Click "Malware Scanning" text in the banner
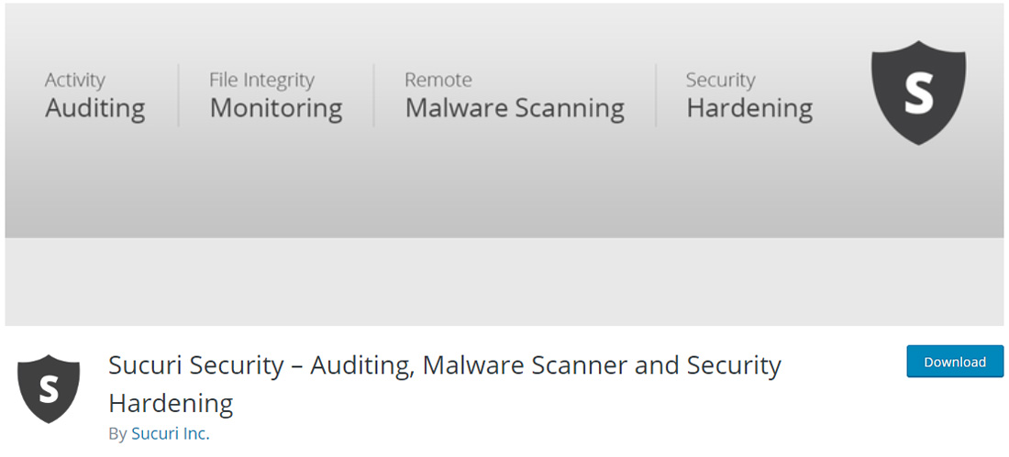The width and height of the screenshot is (1009, 457). (x=515, y=108)
